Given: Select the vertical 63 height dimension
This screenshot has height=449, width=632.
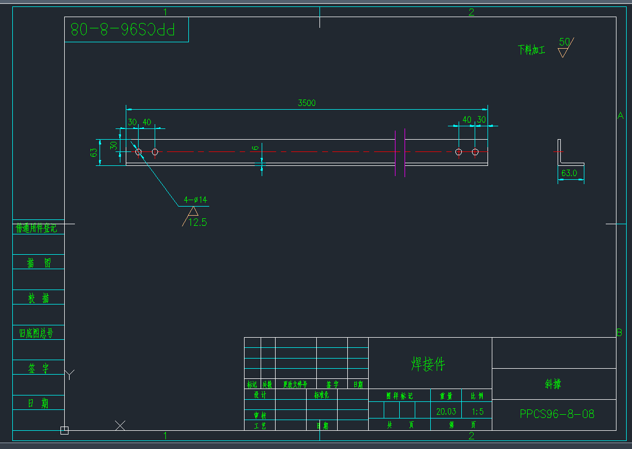Looking at the screenshot, I should tap(94, 153).
